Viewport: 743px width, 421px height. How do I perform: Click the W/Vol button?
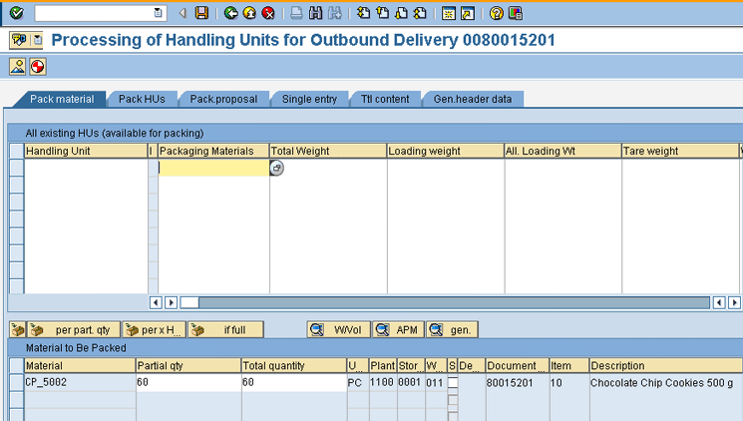(338, 329)
